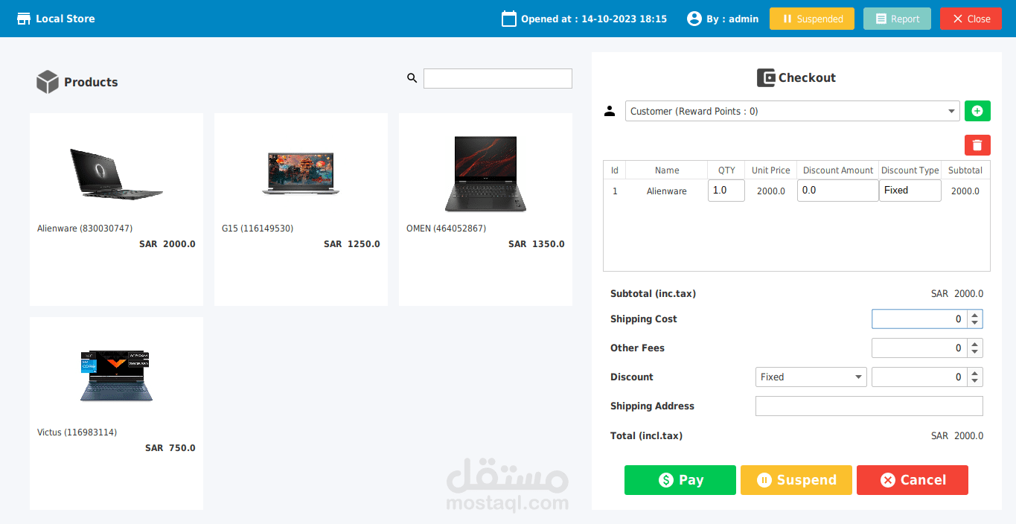The width and height of the screenshot is (1016, 524).
Task: Edit the QTY field of the Alienware row
Action: (726, 191)
